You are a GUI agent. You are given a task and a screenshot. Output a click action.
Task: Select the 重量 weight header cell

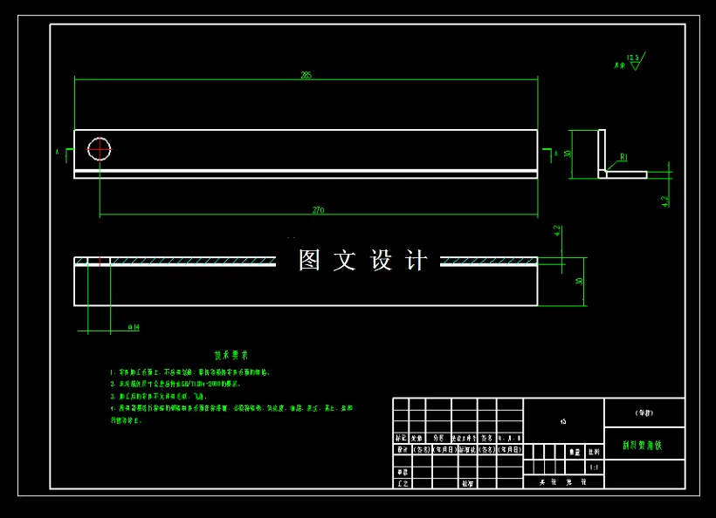[x=575, y=452]
